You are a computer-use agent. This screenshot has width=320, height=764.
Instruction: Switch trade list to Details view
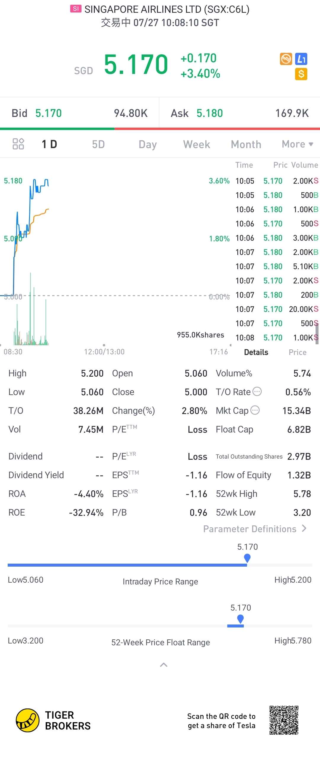pyautogui.click(x=256, y=352)
